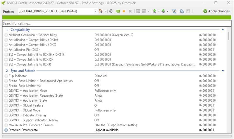Click the gear icon beside GSYNC - Indicator Overlay
The width and height of the screenshot is (234, 139).
click(6, 115)
